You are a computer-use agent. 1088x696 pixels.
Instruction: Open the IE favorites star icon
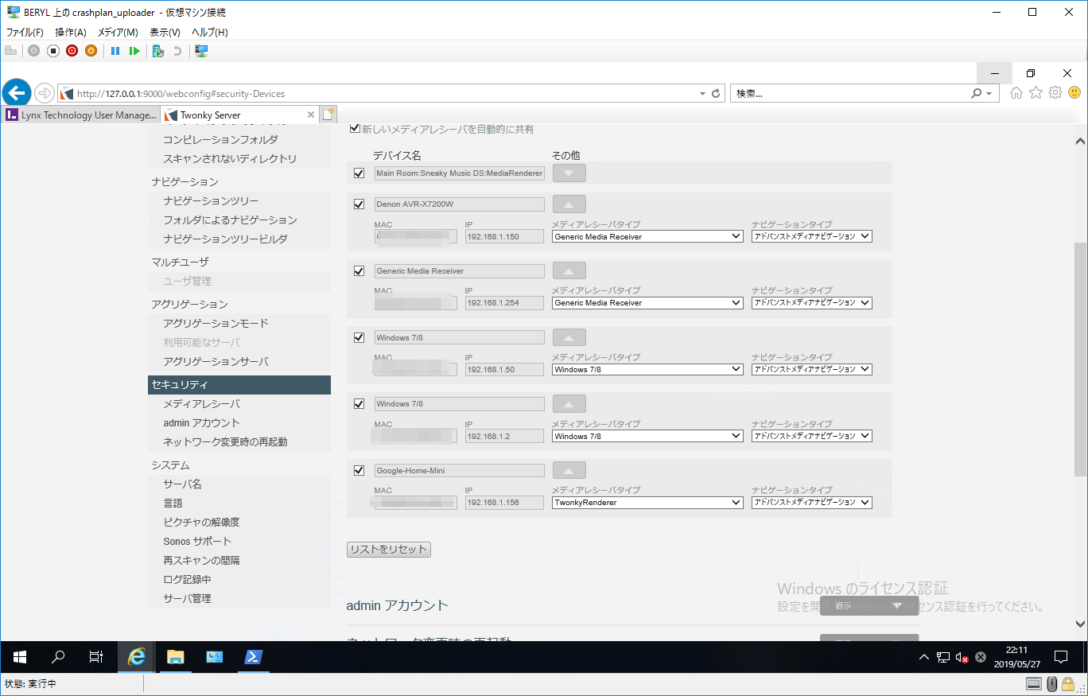1036,93
